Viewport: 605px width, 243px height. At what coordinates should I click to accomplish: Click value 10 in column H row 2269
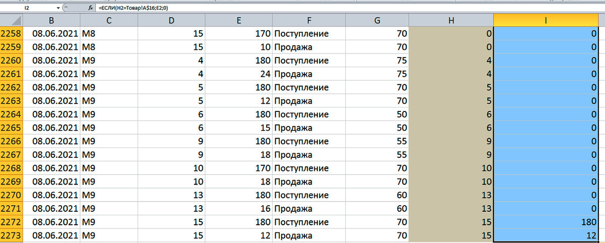(487, 181)
